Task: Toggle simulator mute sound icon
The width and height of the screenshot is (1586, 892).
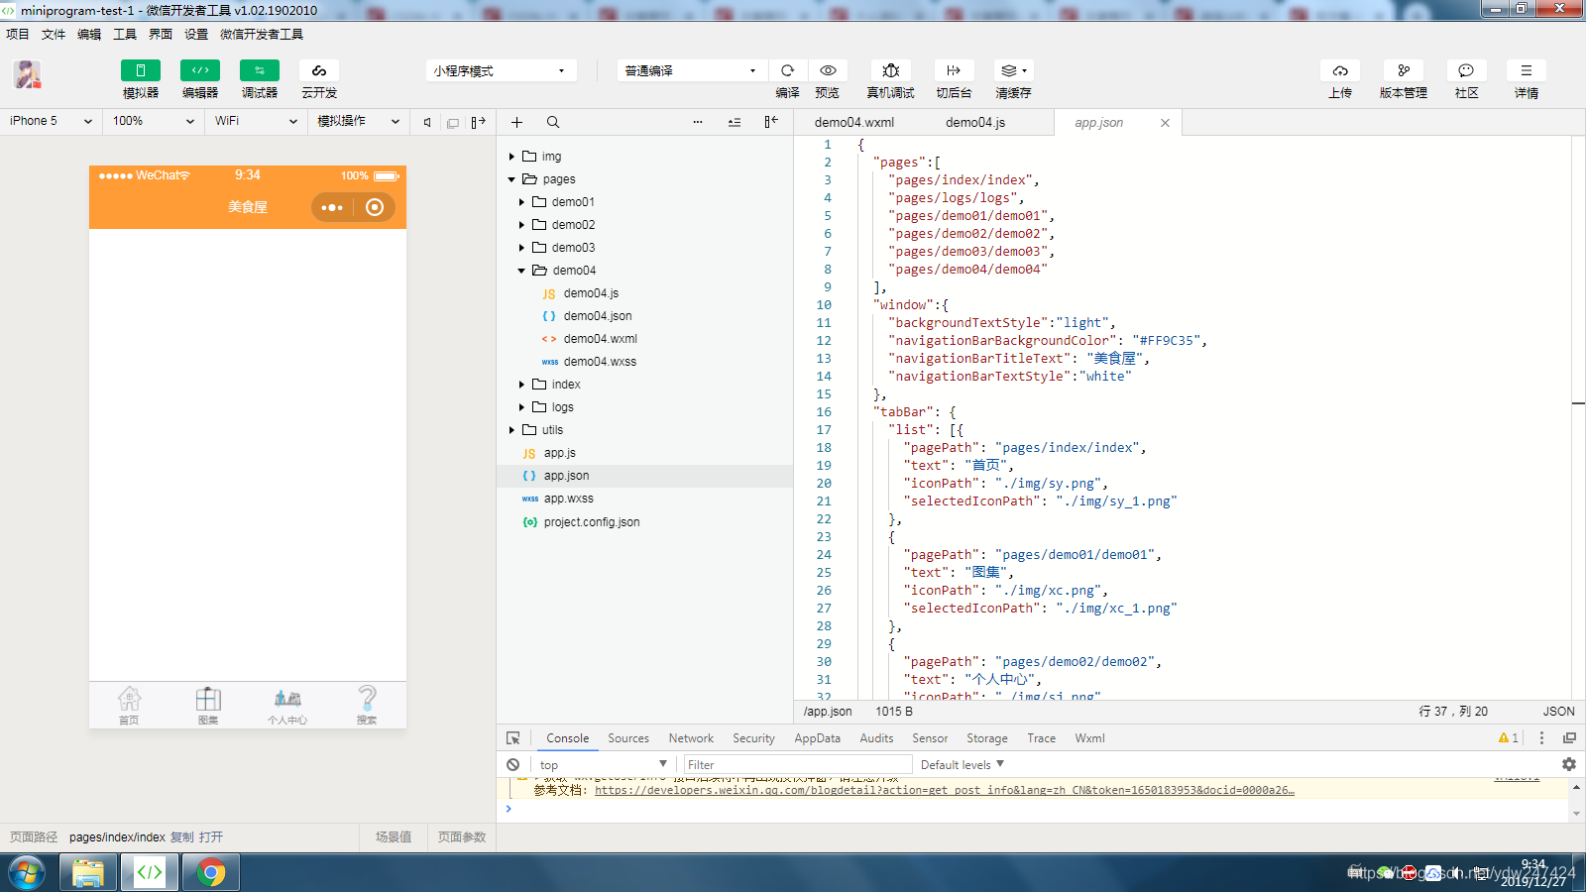Action: pos(427,122)
